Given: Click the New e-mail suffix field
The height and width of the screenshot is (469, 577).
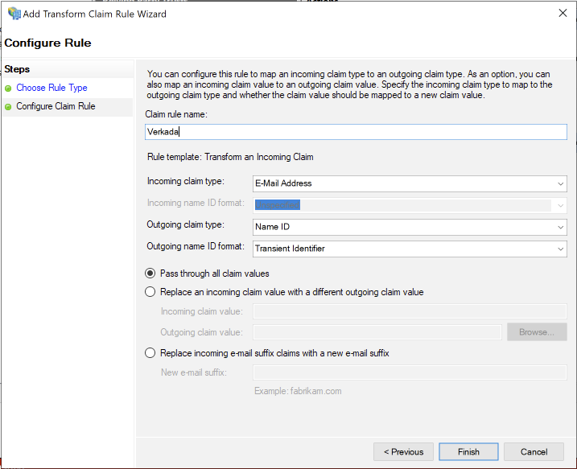Looking at the screenshot, I should [410, 372].
